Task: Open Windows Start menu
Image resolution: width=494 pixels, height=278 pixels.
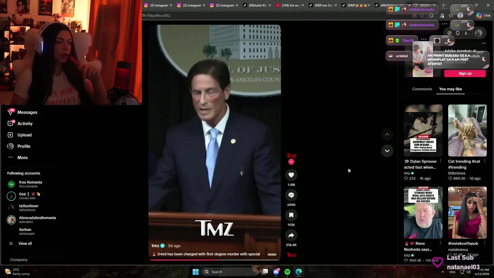Action: pos(196,272)
